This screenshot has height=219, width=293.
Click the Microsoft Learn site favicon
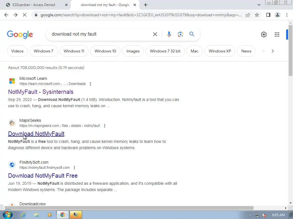pos(12,81)
